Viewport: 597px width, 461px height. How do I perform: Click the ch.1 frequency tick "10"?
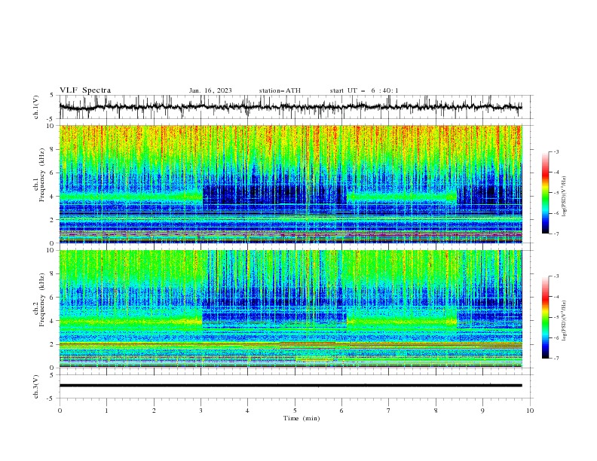[51, 126]
